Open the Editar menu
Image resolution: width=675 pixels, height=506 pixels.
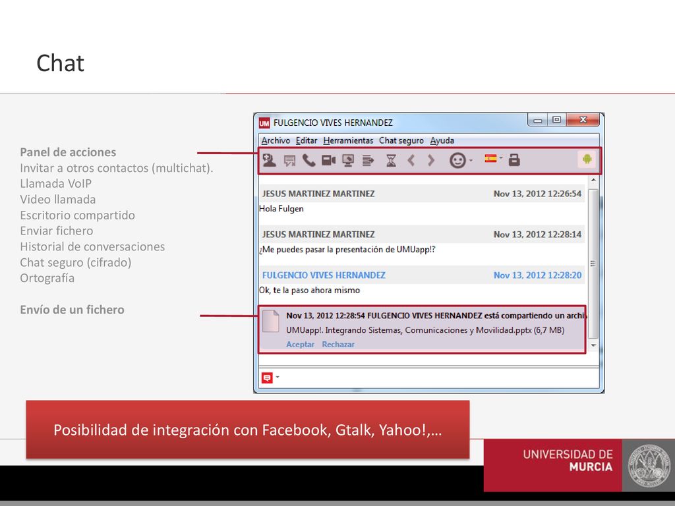[x=307, y=141]
